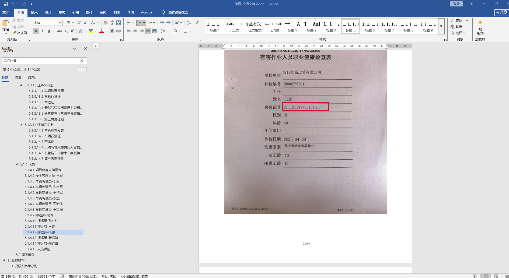Screen dimensions: 509x278
Task: Toggle bold formatting
Action: (36, 31)
